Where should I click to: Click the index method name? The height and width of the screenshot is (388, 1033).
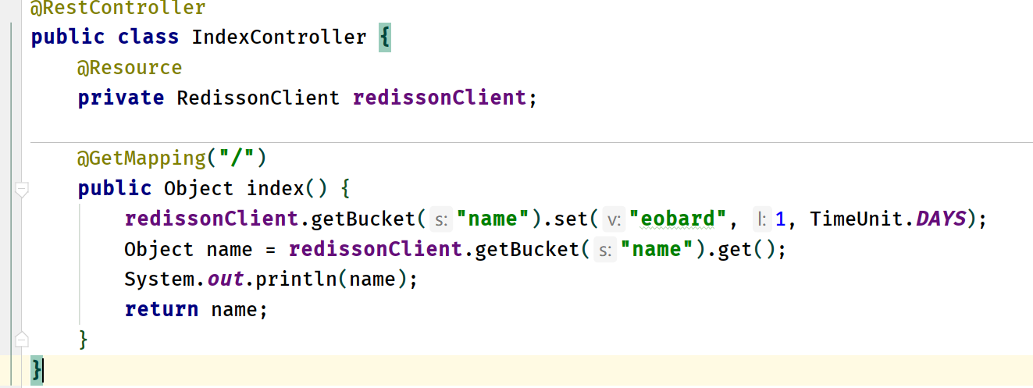point(274,188)
